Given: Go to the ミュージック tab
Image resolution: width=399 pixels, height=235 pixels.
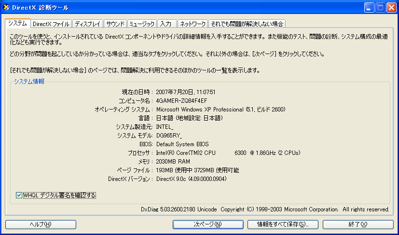Looking at the screenshot, I should [142, 24].
